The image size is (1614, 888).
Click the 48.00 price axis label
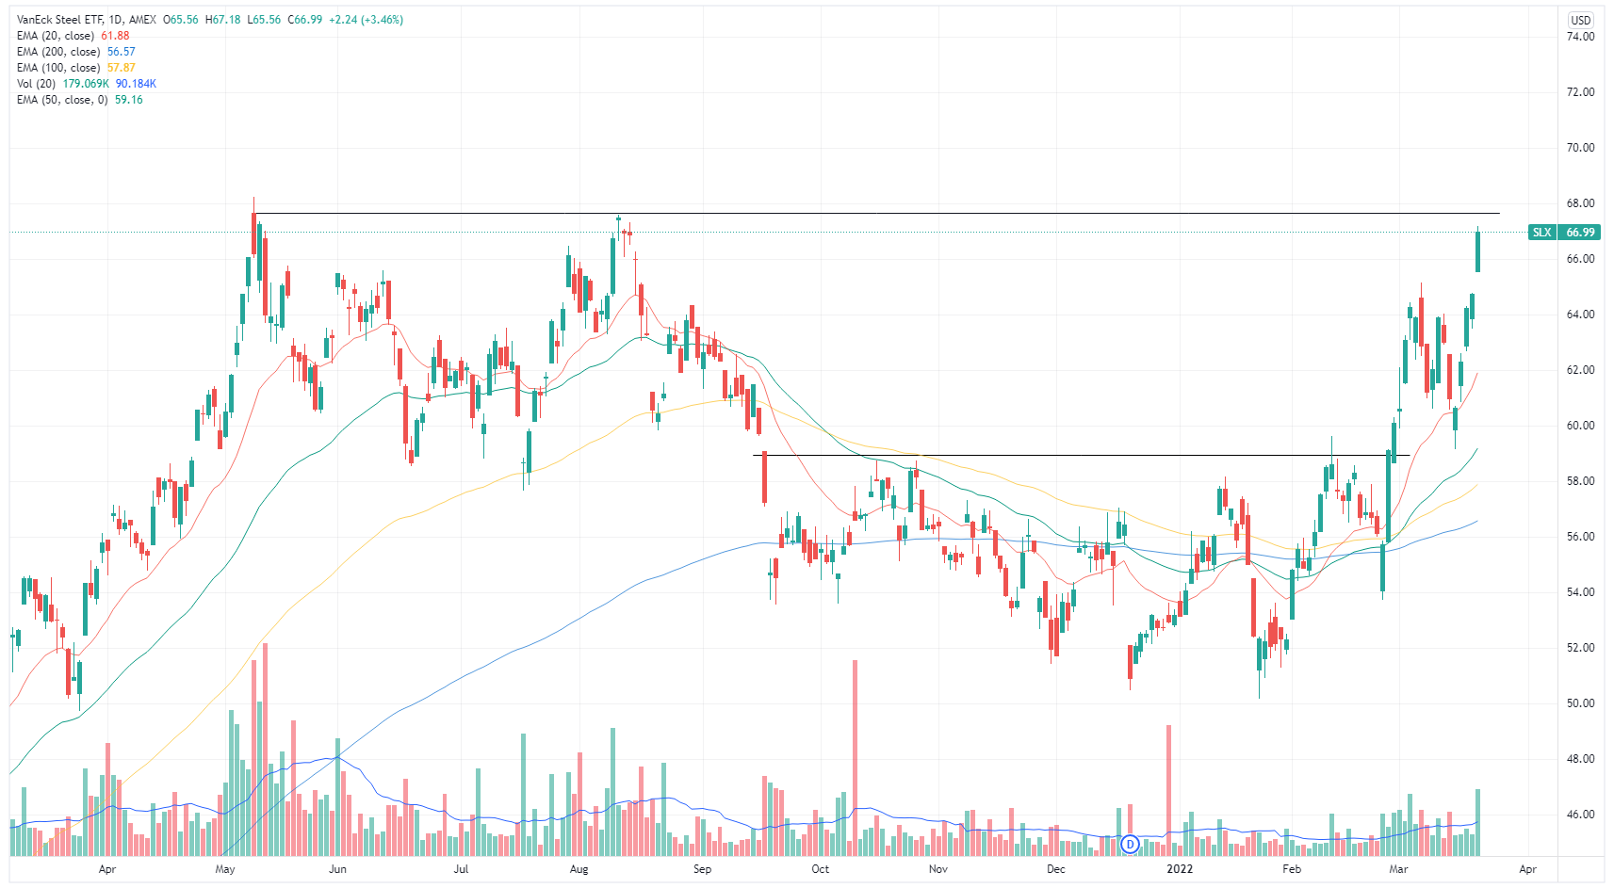click(x=1580, y=759)
